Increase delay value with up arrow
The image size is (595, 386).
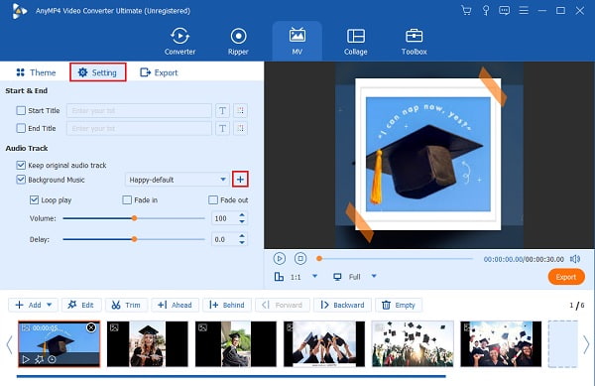(242, 236)
